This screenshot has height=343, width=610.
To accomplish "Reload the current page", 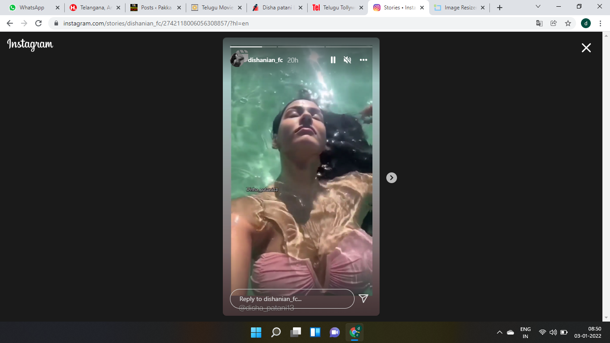I will pyautogui.click(x=38, y=23).
